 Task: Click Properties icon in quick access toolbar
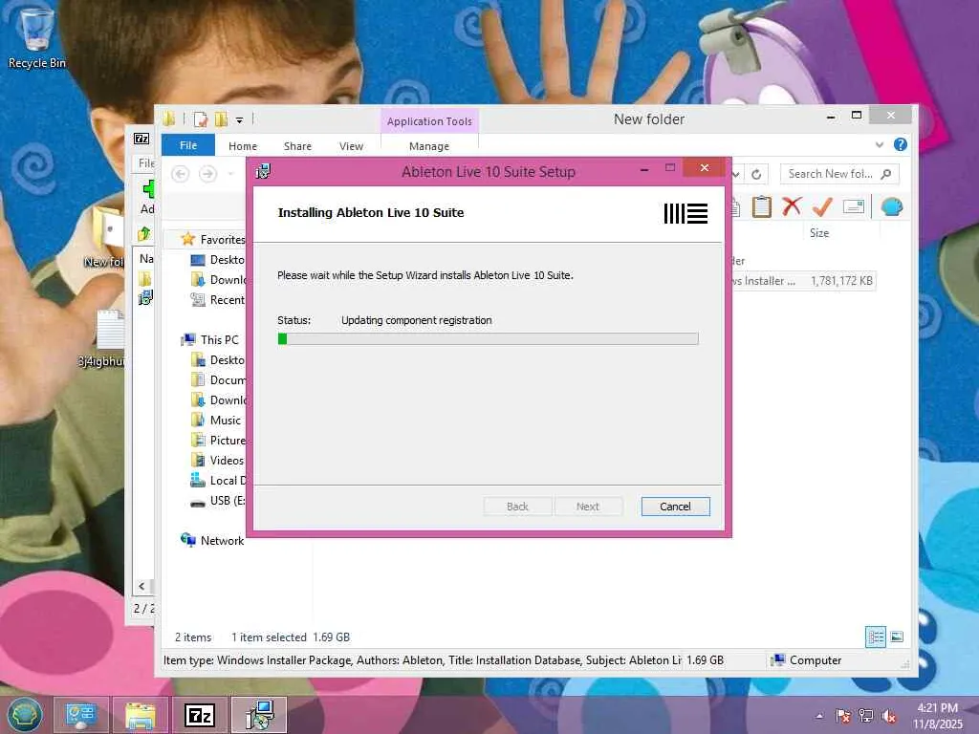point(201,119)
